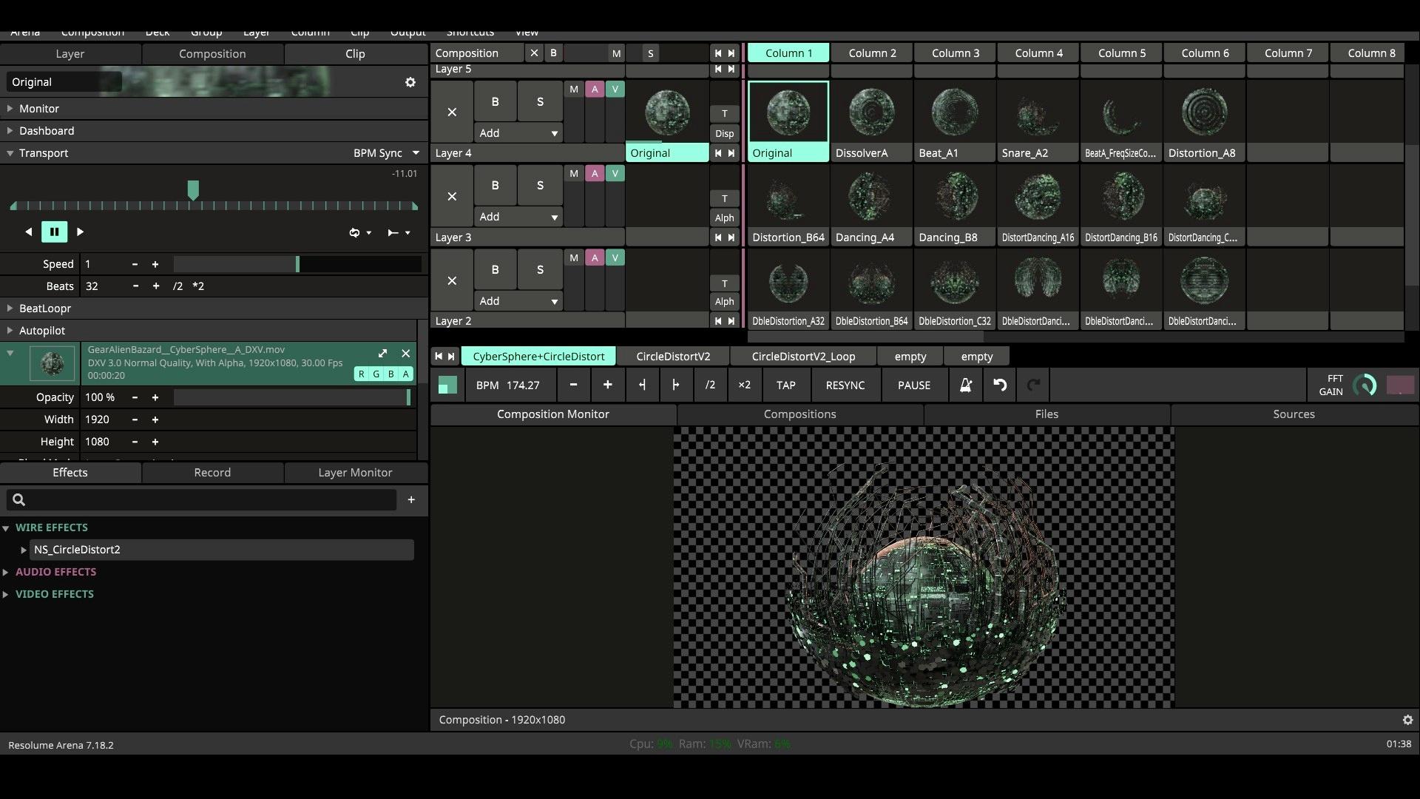This screenshot has width=1420, height=799.
Task: Open BPM Sync dropdown in Transport
Action: 386,153
